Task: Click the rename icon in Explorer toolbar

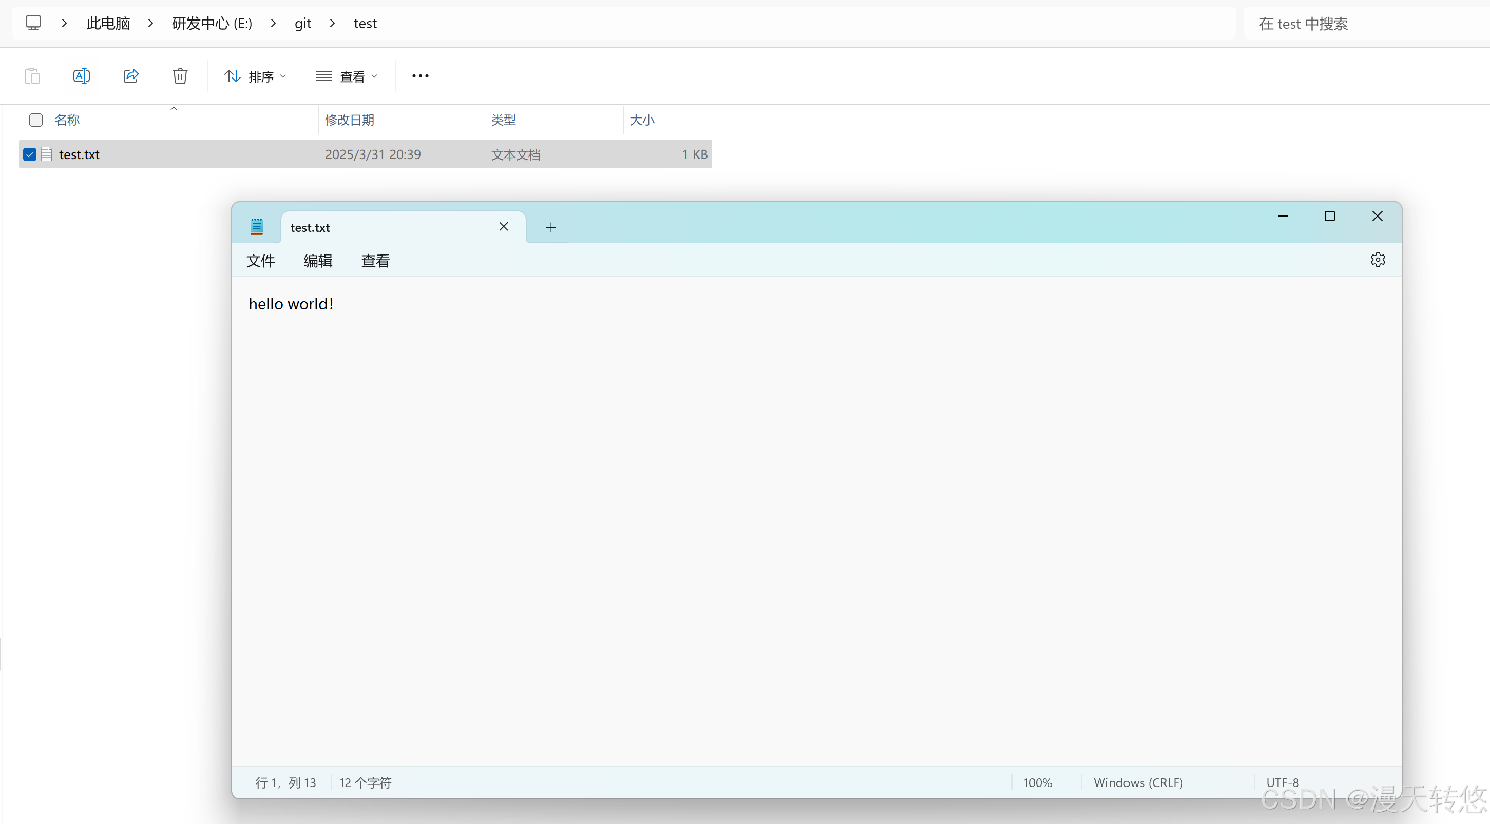Action: tap(82, 76)
